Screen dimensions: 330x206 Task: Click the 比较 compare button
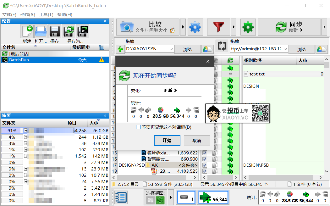point(148,27)
